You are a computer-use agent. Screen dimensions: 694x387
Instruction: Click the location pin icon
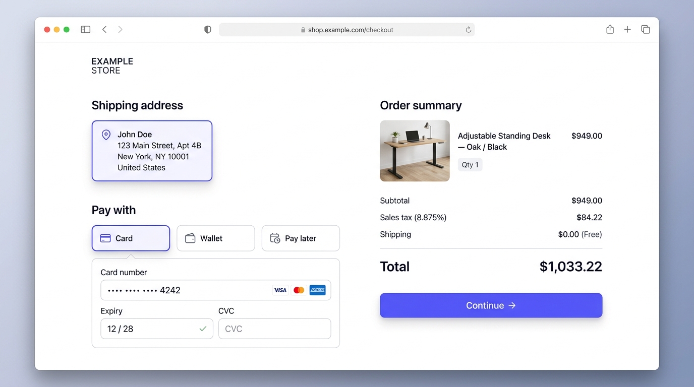pyautogui.click(x=106, y=135)
